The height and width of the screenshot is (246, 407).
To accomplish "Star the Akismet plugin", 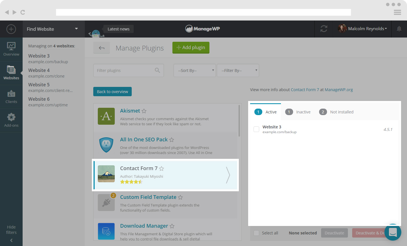I will tap(144, 111).
